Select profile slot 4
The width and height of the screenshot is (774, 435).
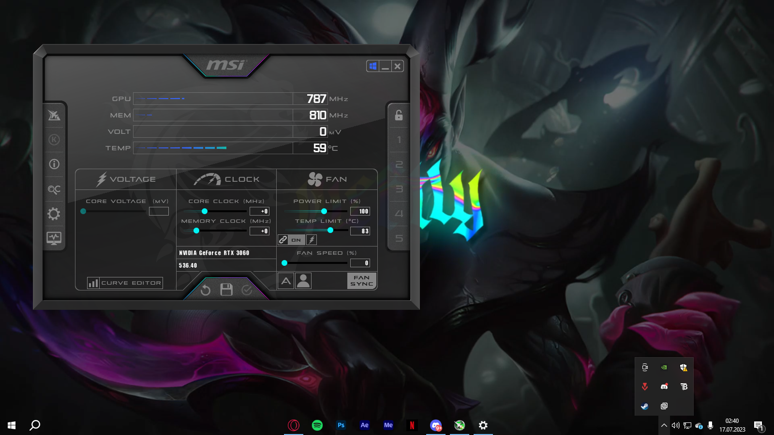point(399,214)
